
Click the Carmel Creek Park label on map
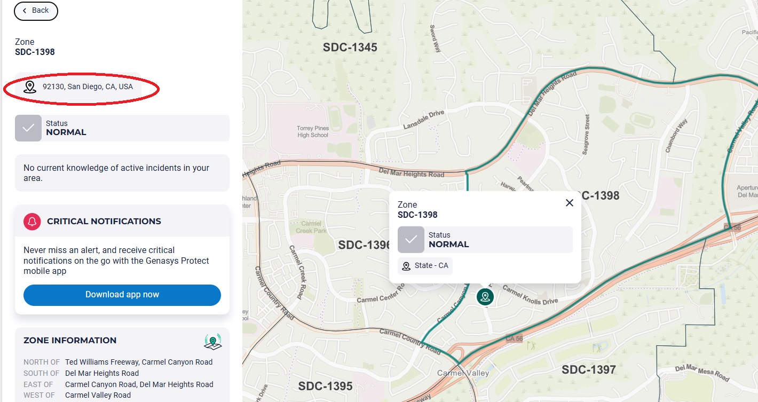click(311, 227)
